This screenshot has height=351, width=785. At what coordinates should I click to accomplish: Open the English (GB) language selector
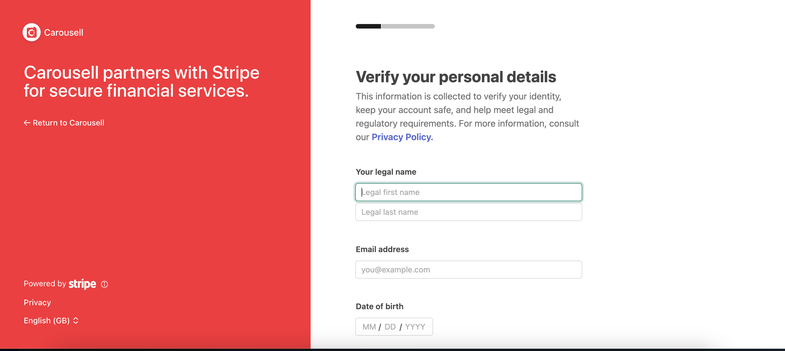(x=51, y=320)
